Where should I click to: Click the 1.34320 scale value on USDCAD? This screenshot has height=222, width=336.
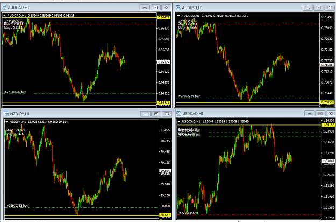click(x=328, y=120)
